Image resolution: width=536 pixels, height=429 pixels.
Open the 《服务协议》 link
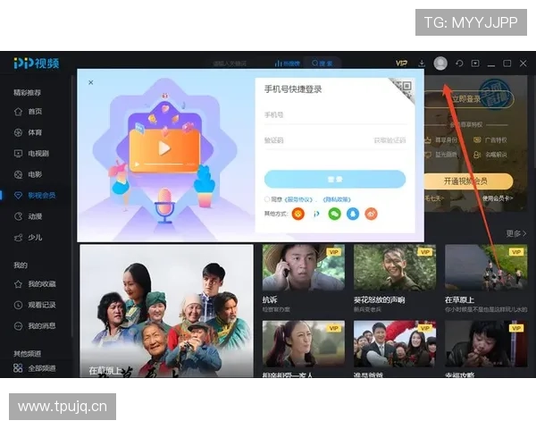298,199
